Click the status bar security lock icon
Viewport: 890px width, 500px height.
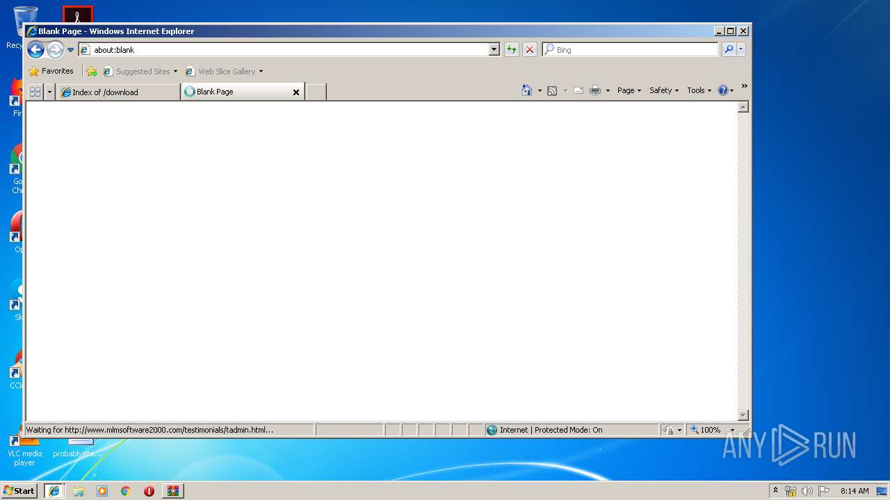pyautogui.click(x=668, y=430)
